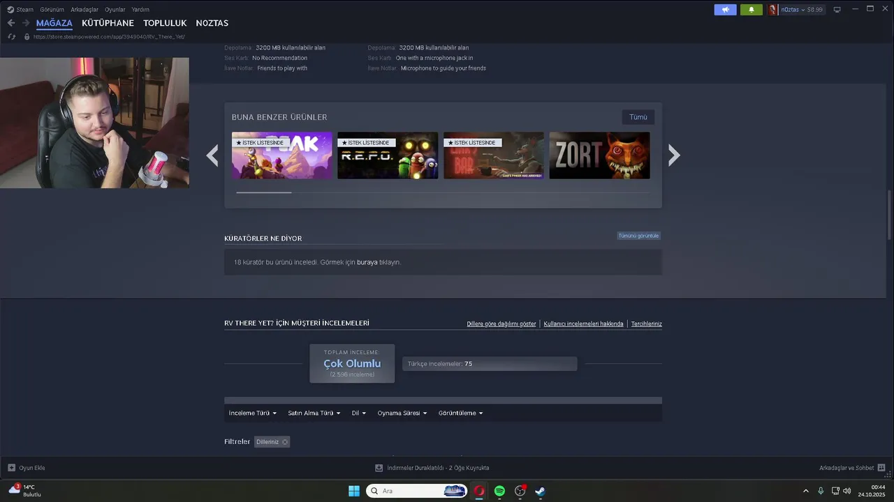Screen dimensions: 894x502
Task: Click the Tümü button for similar products
Action: tap(638, 117)
